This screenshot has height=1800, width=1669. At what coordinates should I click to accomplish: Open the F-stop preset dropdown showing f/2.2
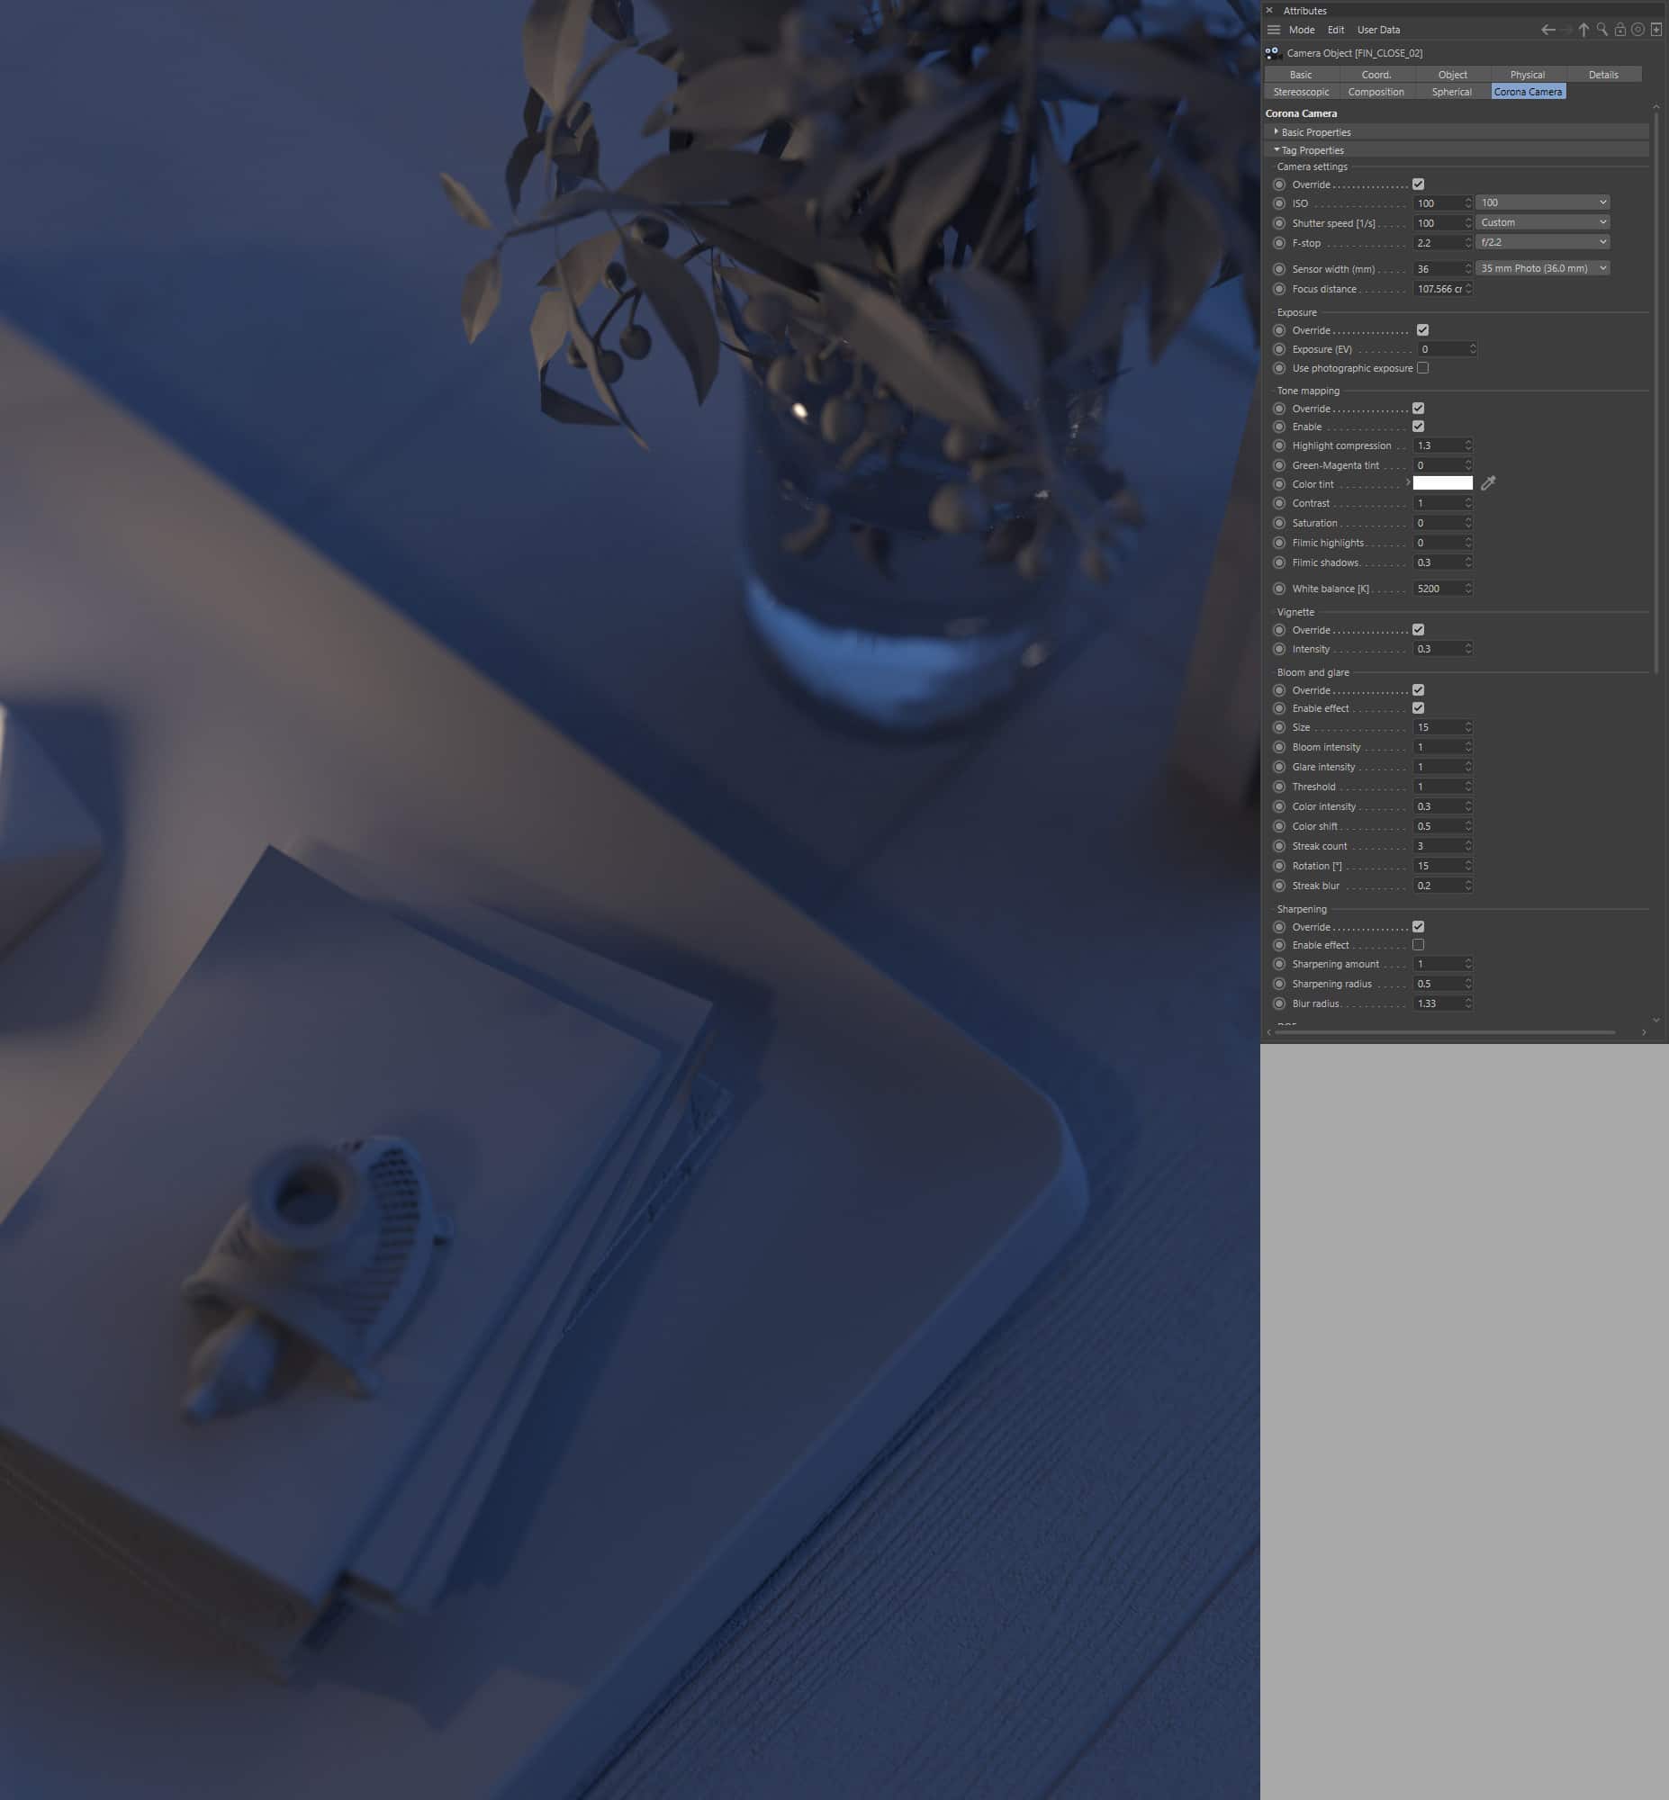[x=1543, y=243]
